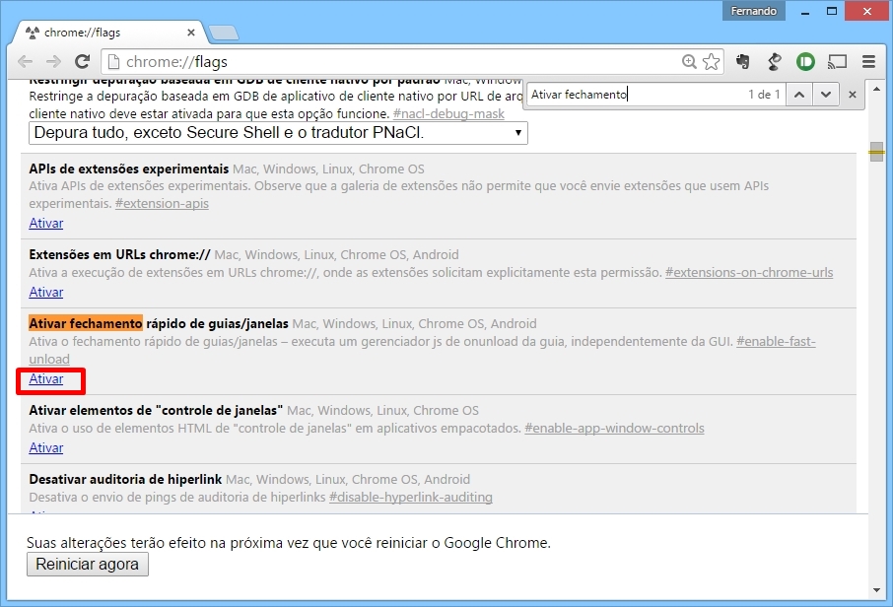The height and width of the screenshot is (607, 893).
Task: Go to next find result
Action: coord(826,95)
